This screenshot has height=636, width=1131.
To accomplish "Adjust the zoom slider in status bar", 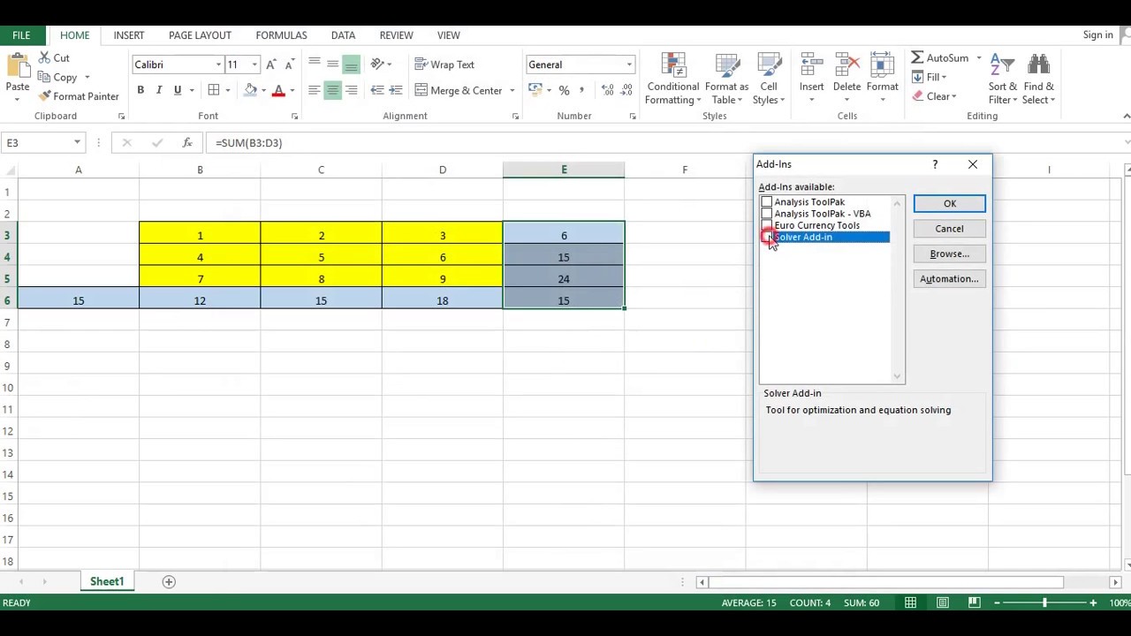I will 1044,602.
